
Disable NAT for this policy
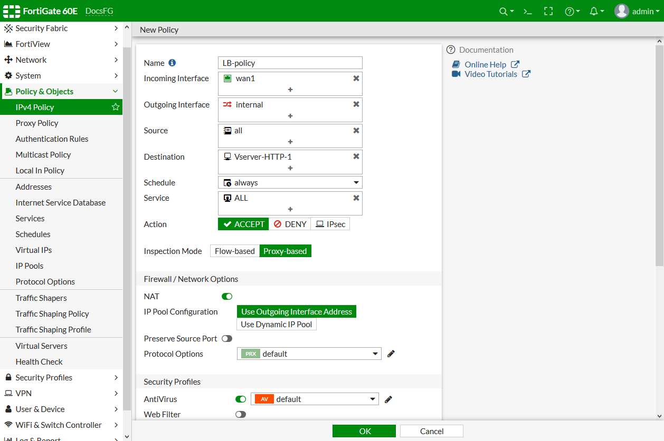pyautogui.click(x=226, y=296)
